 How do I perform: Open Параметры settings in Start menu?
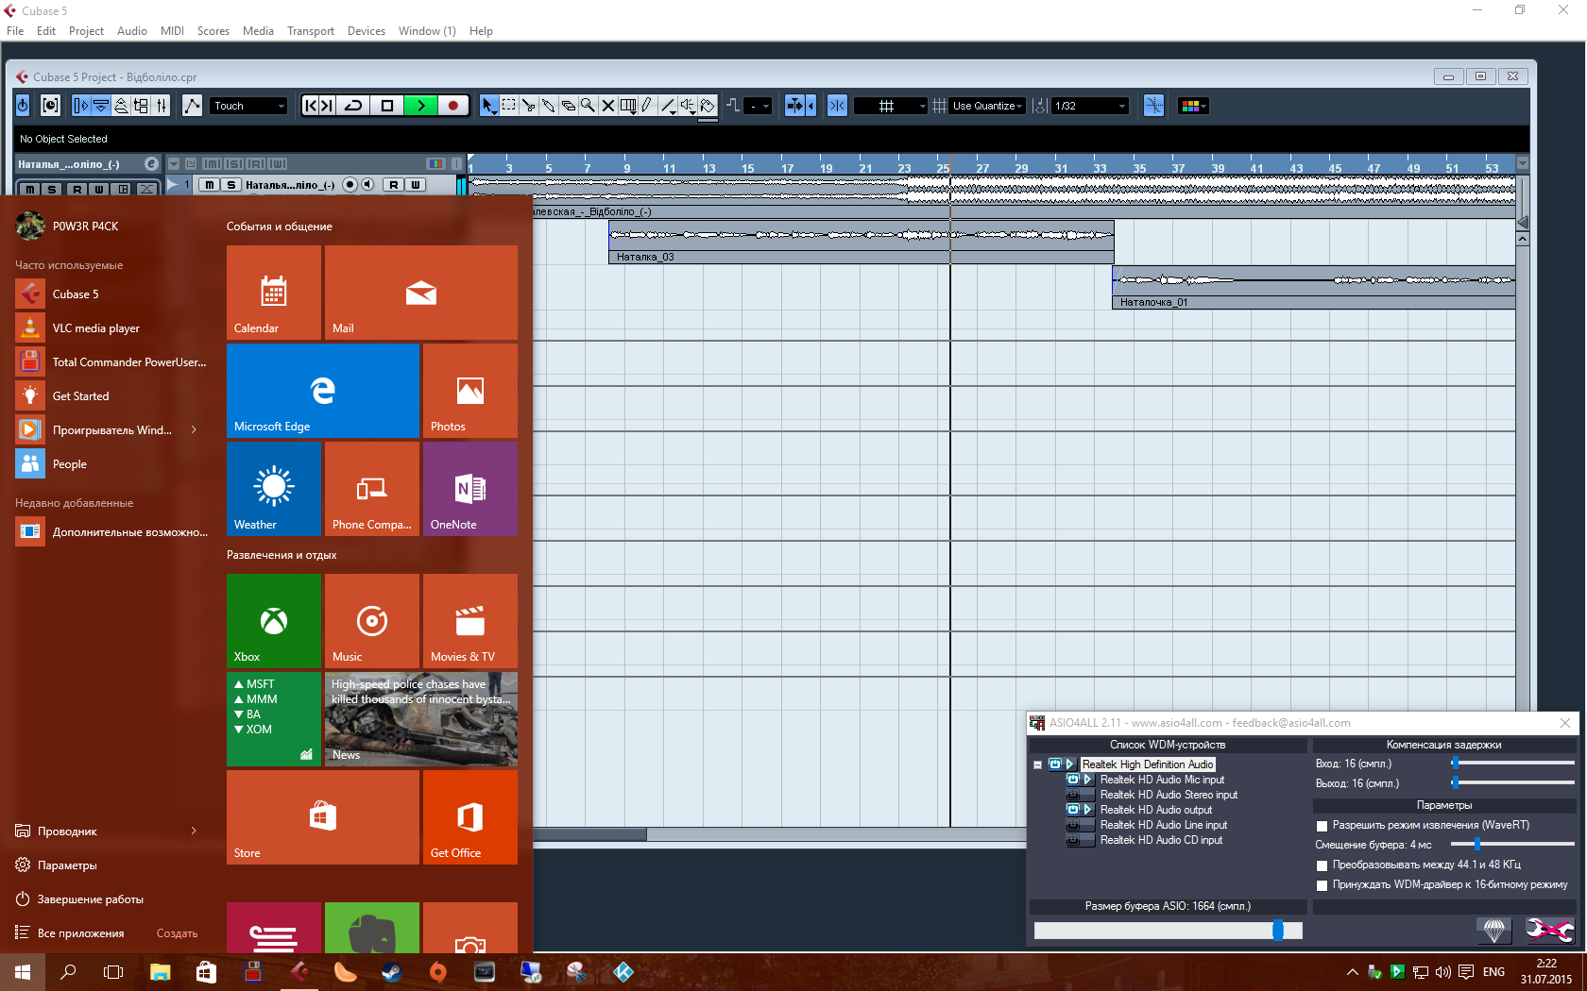click(x=66, y=865)
